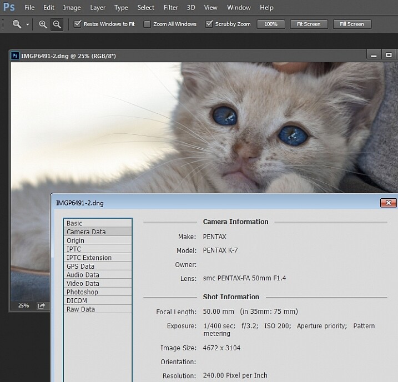Open the File menu

[x=29, y=8]
